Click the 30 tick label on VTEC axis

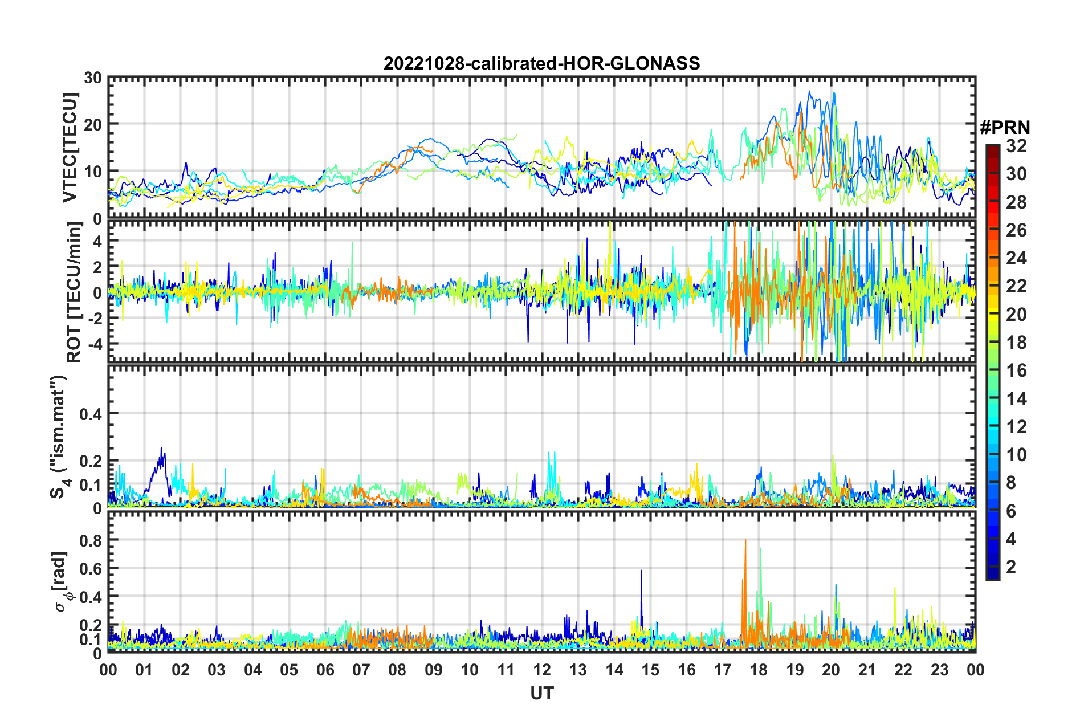coord(92,78)
